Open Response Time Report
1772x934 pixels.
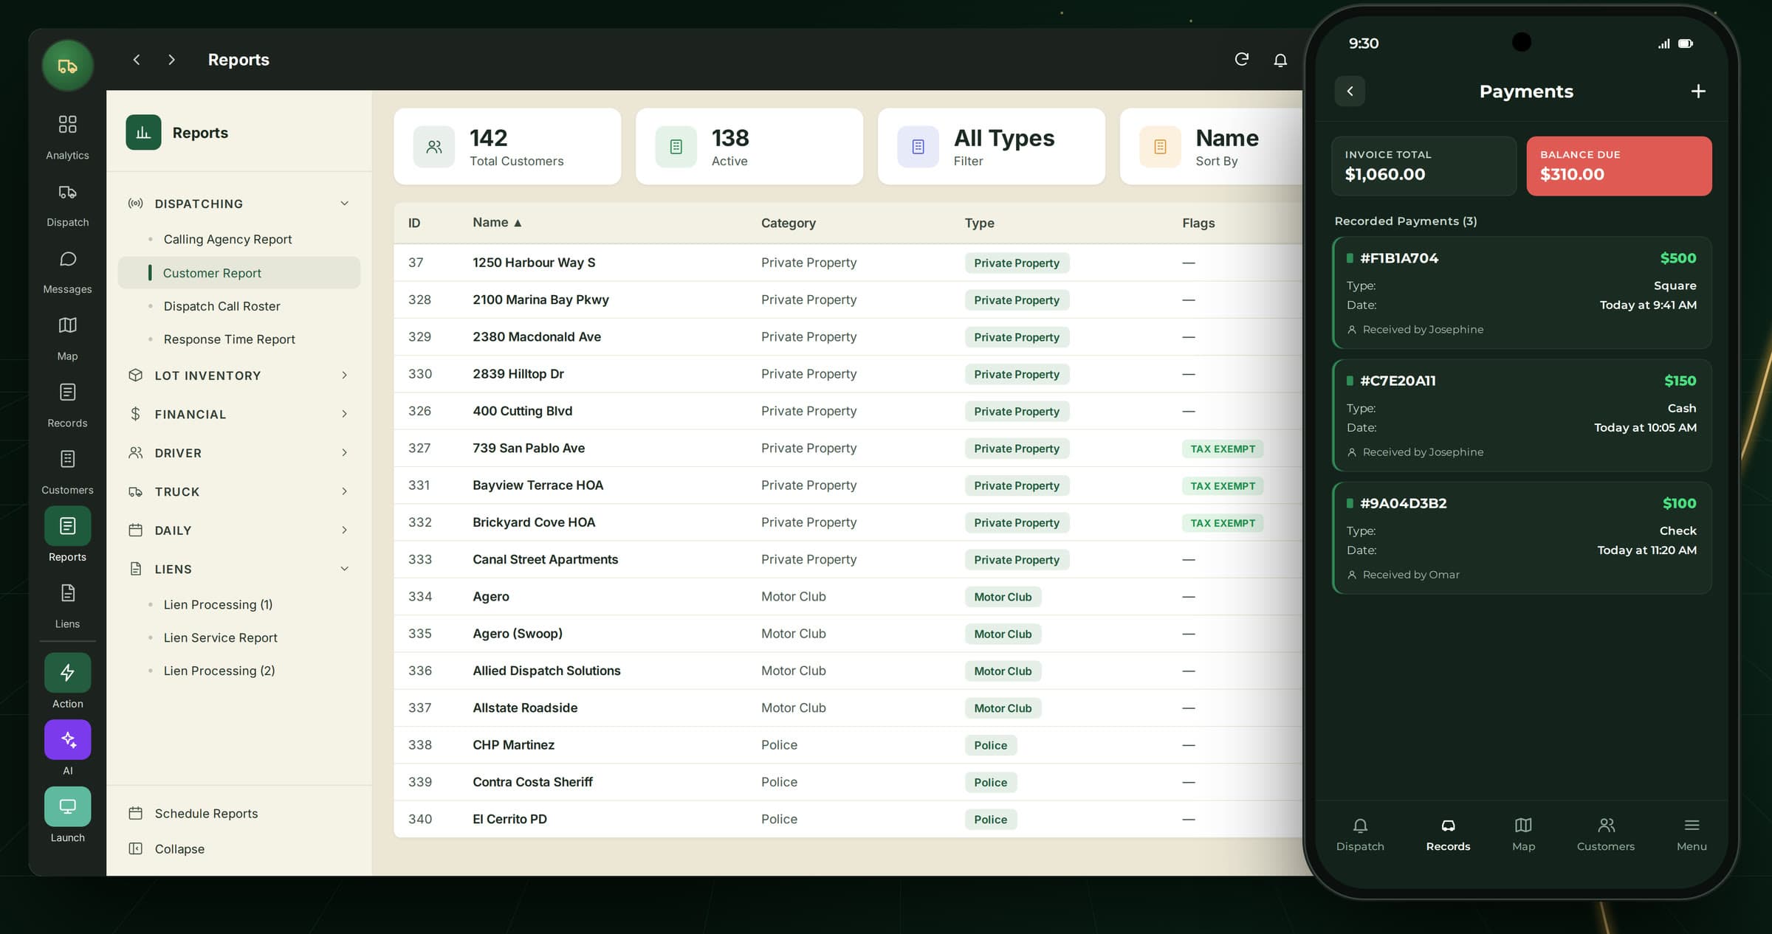click(229, 339)
